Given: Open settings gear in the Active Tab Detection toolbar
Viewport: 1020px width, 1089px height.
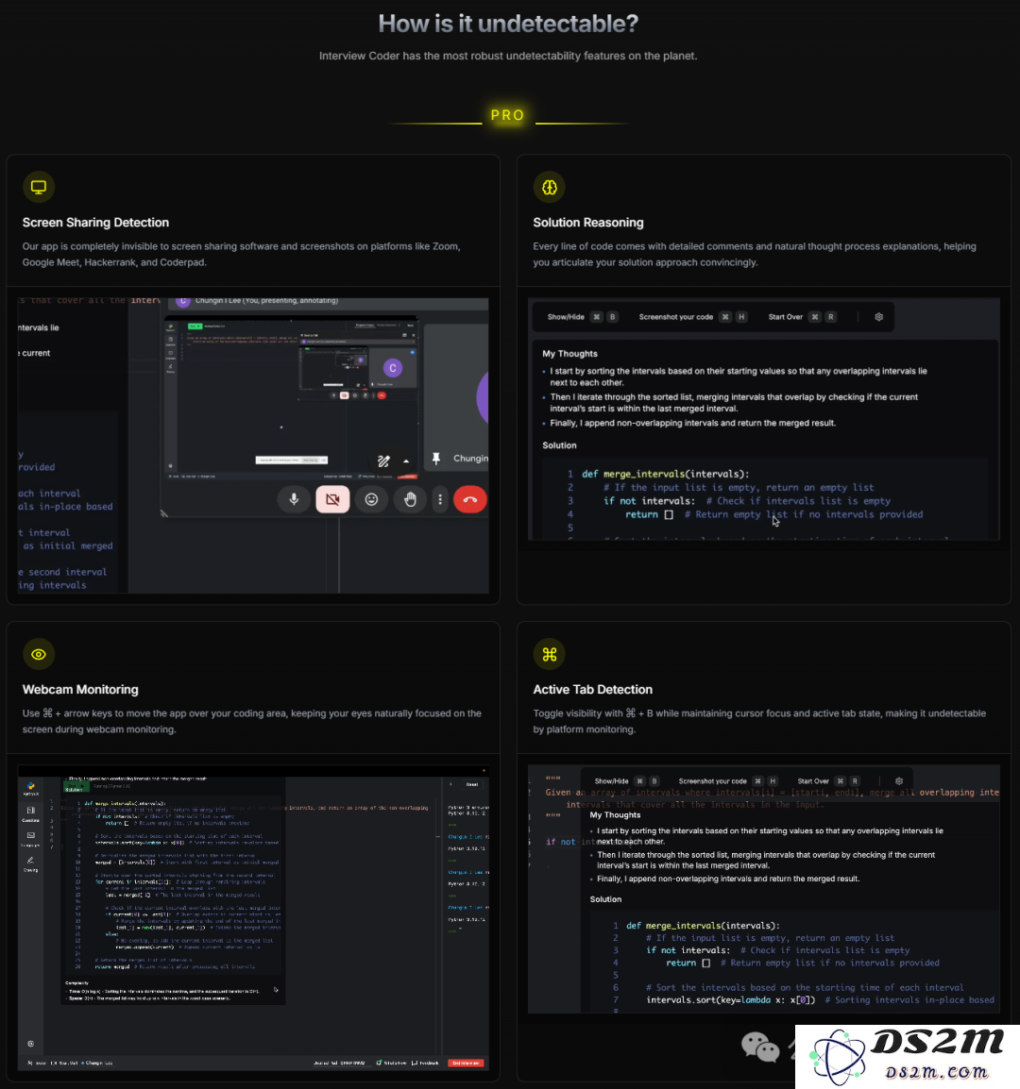Looking at the screenshot, I should click(899, 780).
